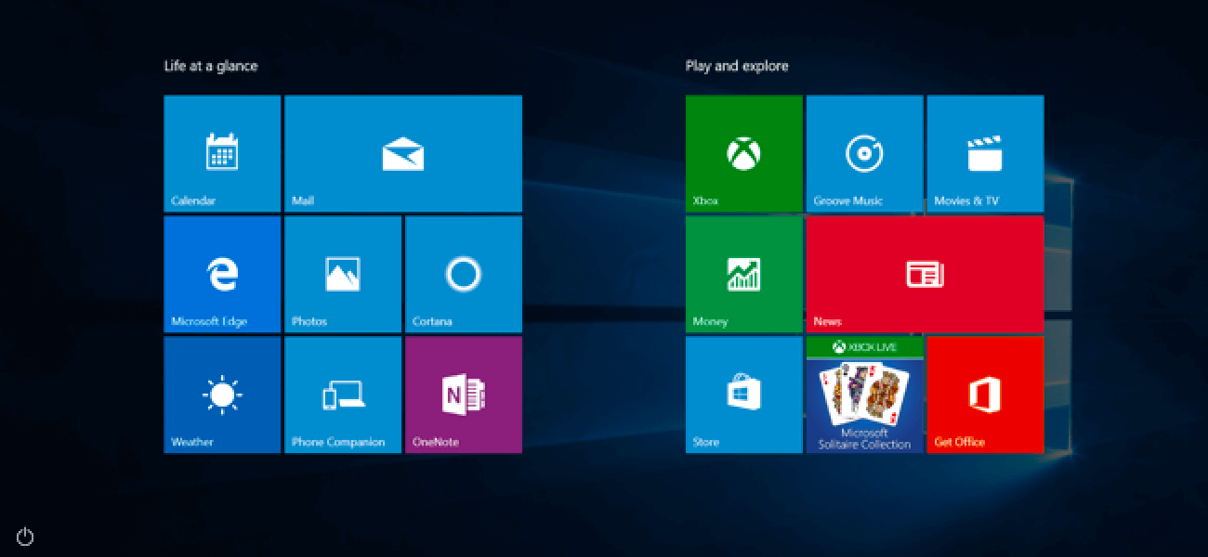This screenshot has height=557, width=1208.
Task: Open Microsoft Edge browser tile
Action: click(222, 274)
